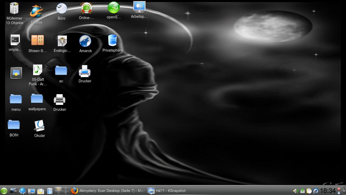Switch to virtual desktop 2 in pager
The height and width of the screenshot is (195, 346).
click(65, 189)
